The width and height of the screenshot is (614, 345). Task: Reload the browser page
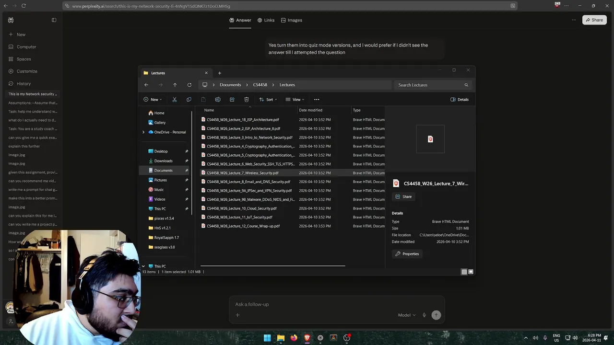(x=24, y=6)
